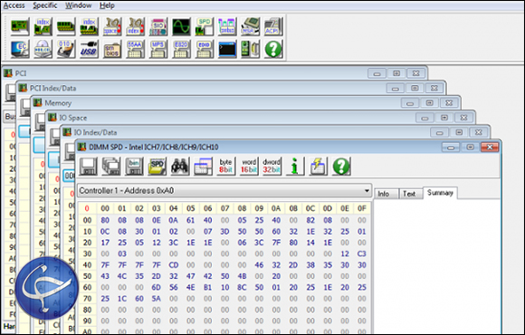Click the green Help icon in the main toolbar
Image resolution: width=525 pixels, height=335 pixels.
point(273,49)
